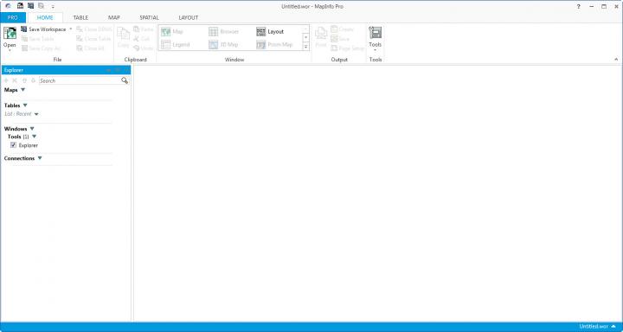The width and height of the screenshot is (623, 332).
Task: Collapse the Maps section
Action: (x=22, y=90)
